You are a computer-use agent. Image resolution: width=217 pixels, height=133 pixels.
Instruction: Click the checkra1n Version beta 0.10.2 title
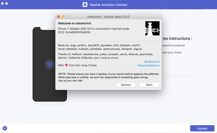(x=108, y=17)
